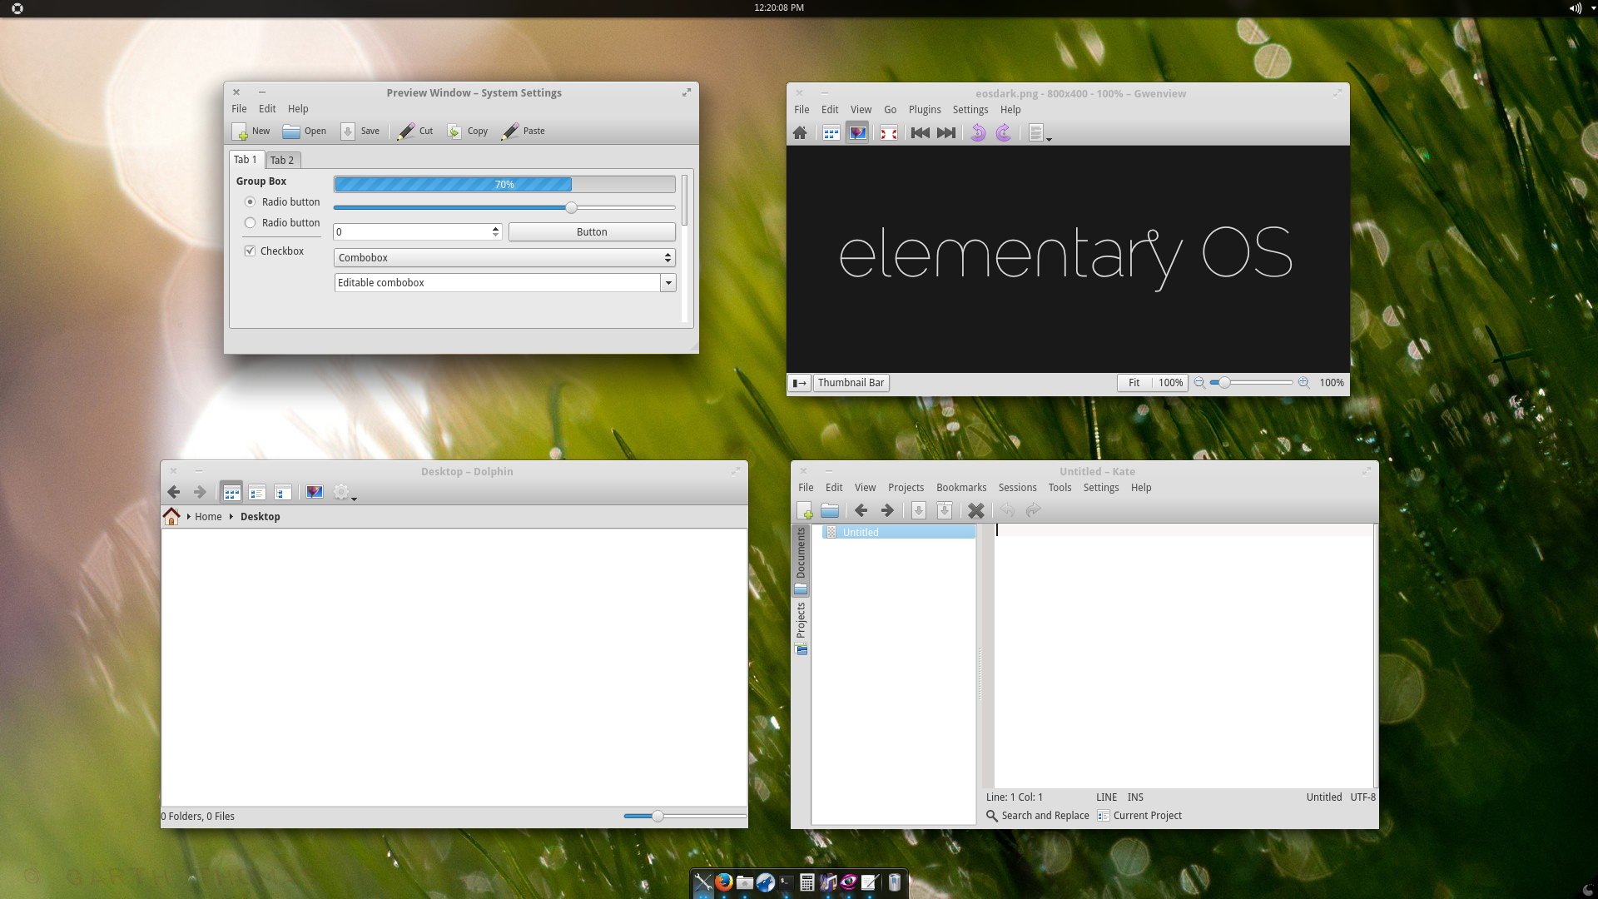Click Kate forward arrow icon

point(887,510)
